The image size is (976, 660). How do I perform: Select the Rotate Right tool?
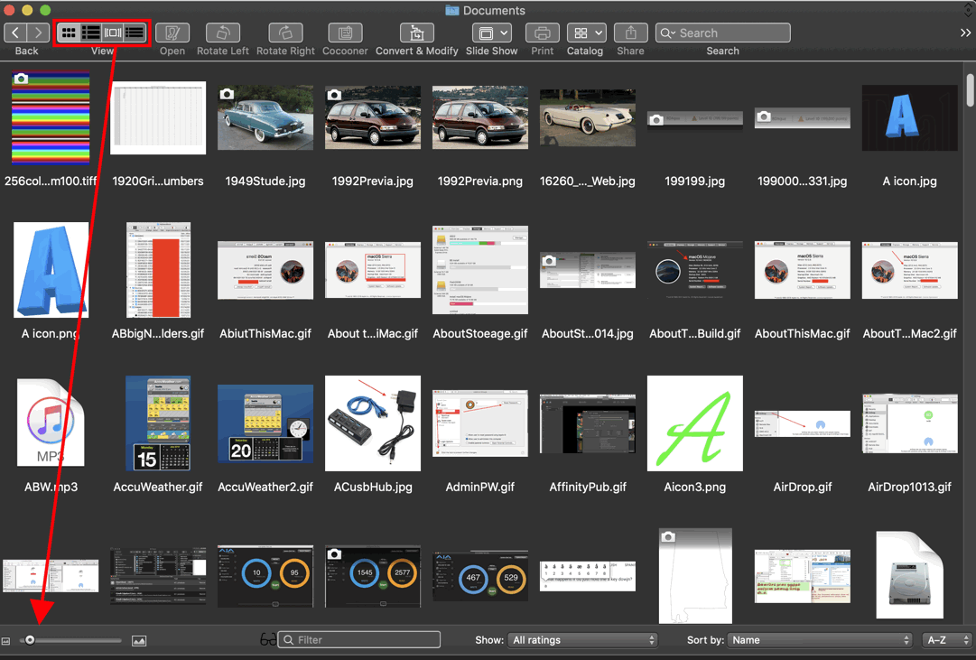tap(285, 33)
